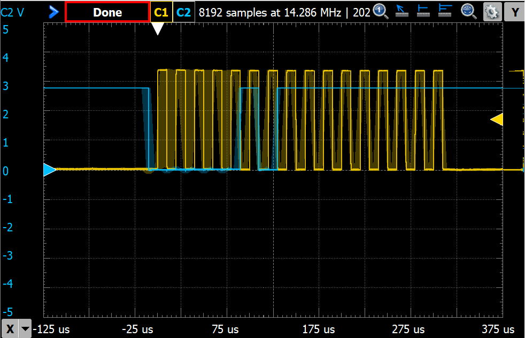Screen dimensions: 525x338
Task: Select the C1 channel tab
Action: (161, 12)
